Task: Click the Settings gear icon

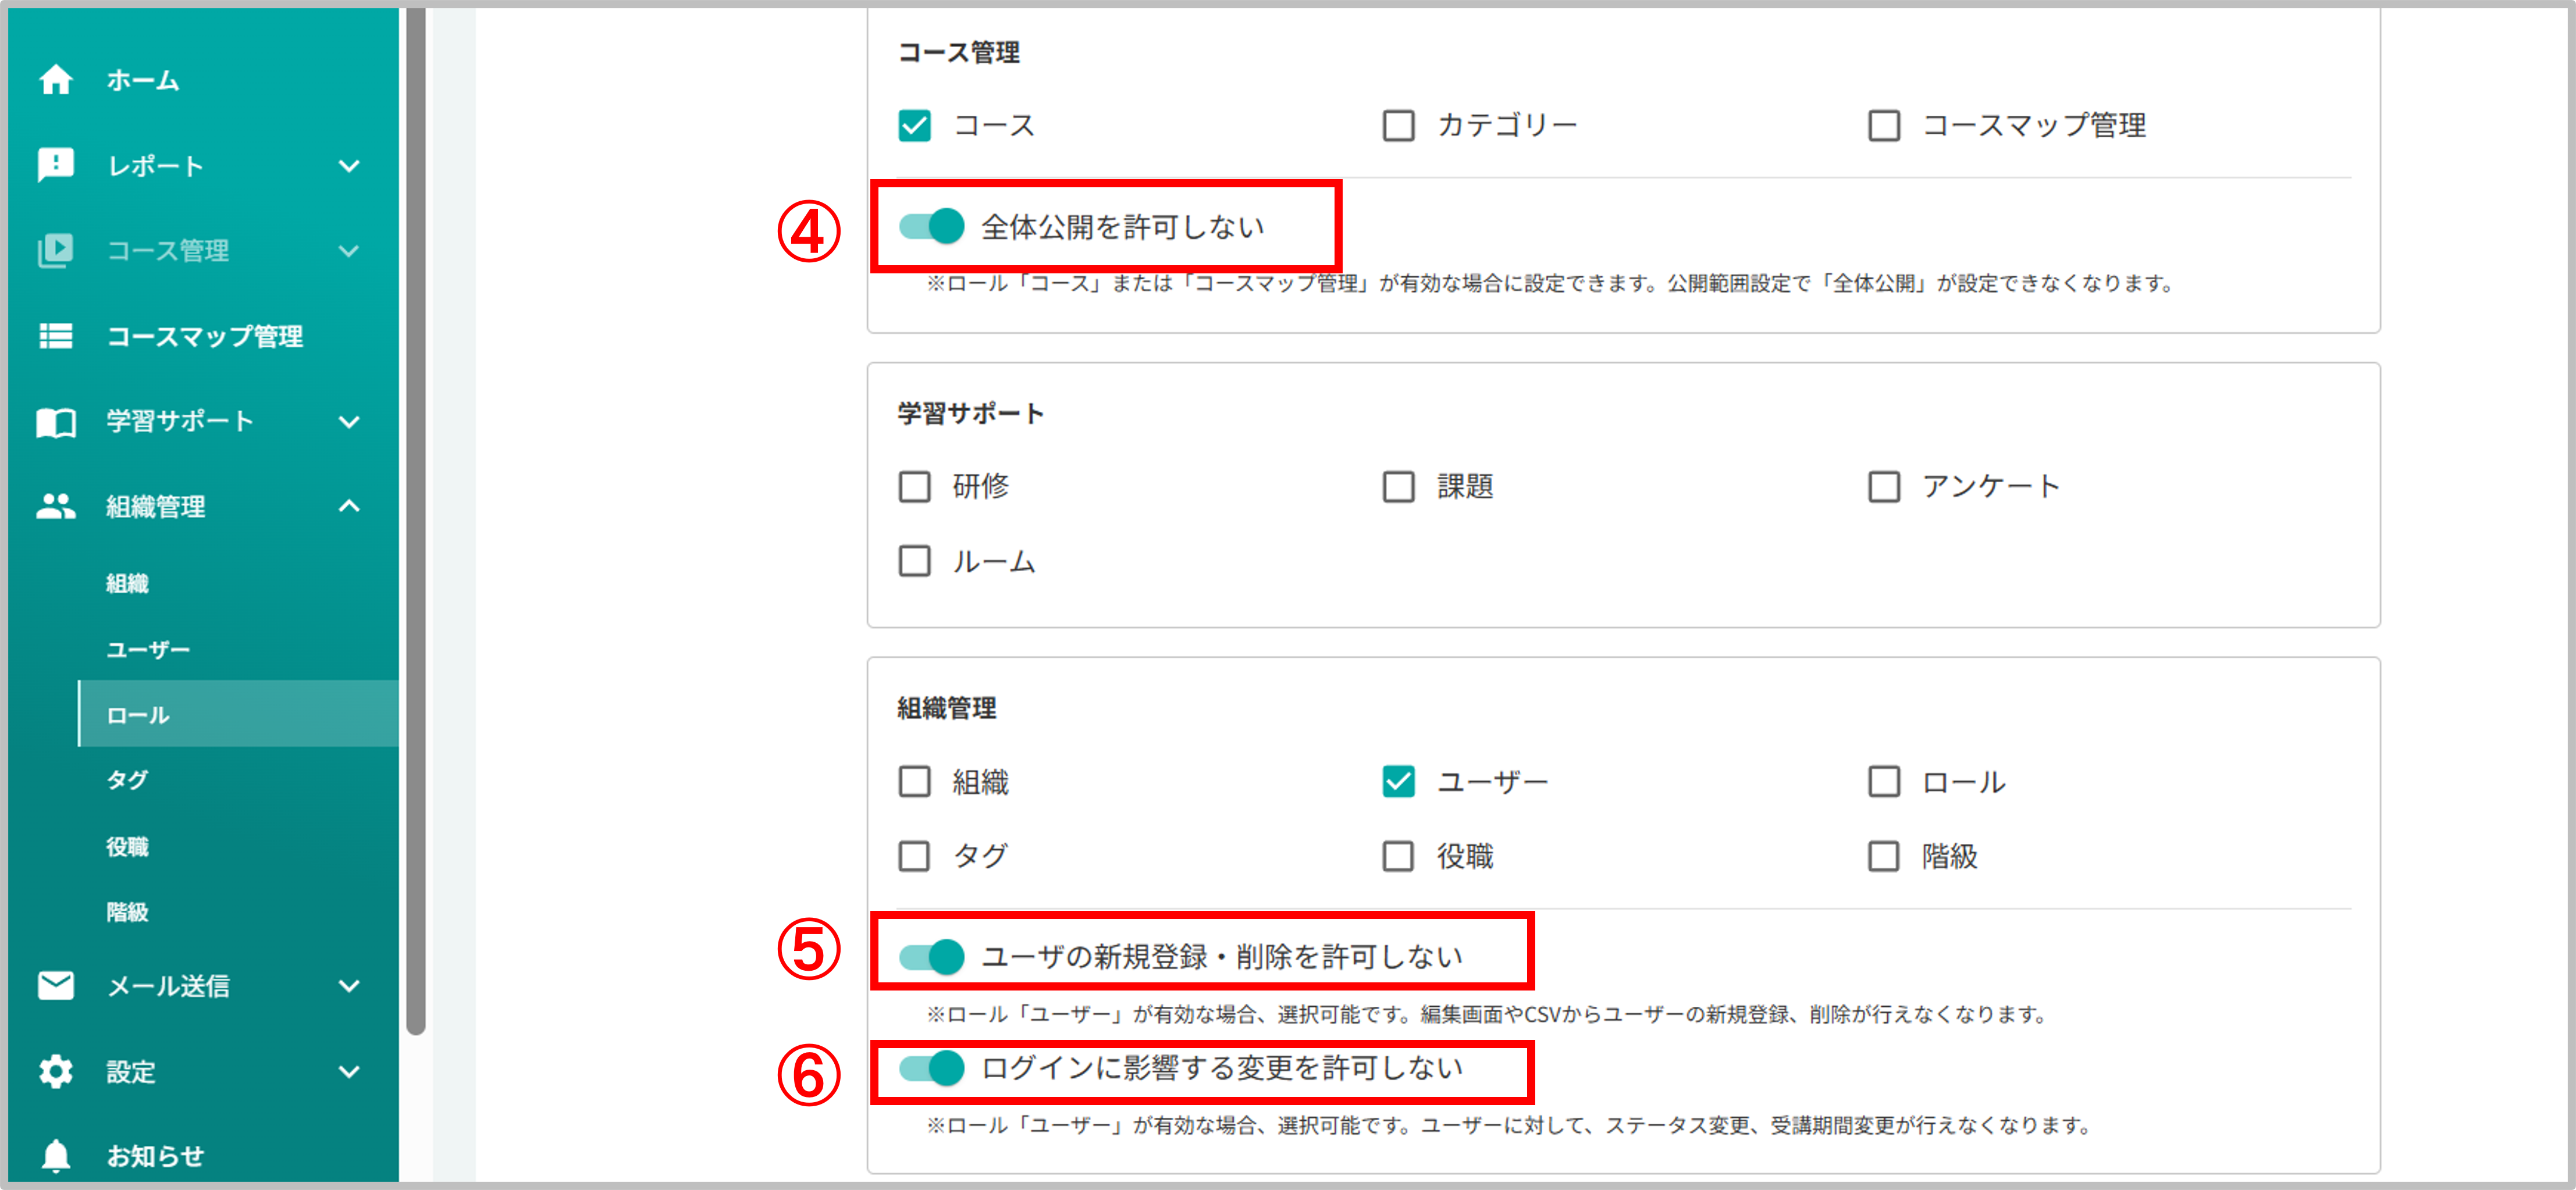Action: pos(56,1071)
